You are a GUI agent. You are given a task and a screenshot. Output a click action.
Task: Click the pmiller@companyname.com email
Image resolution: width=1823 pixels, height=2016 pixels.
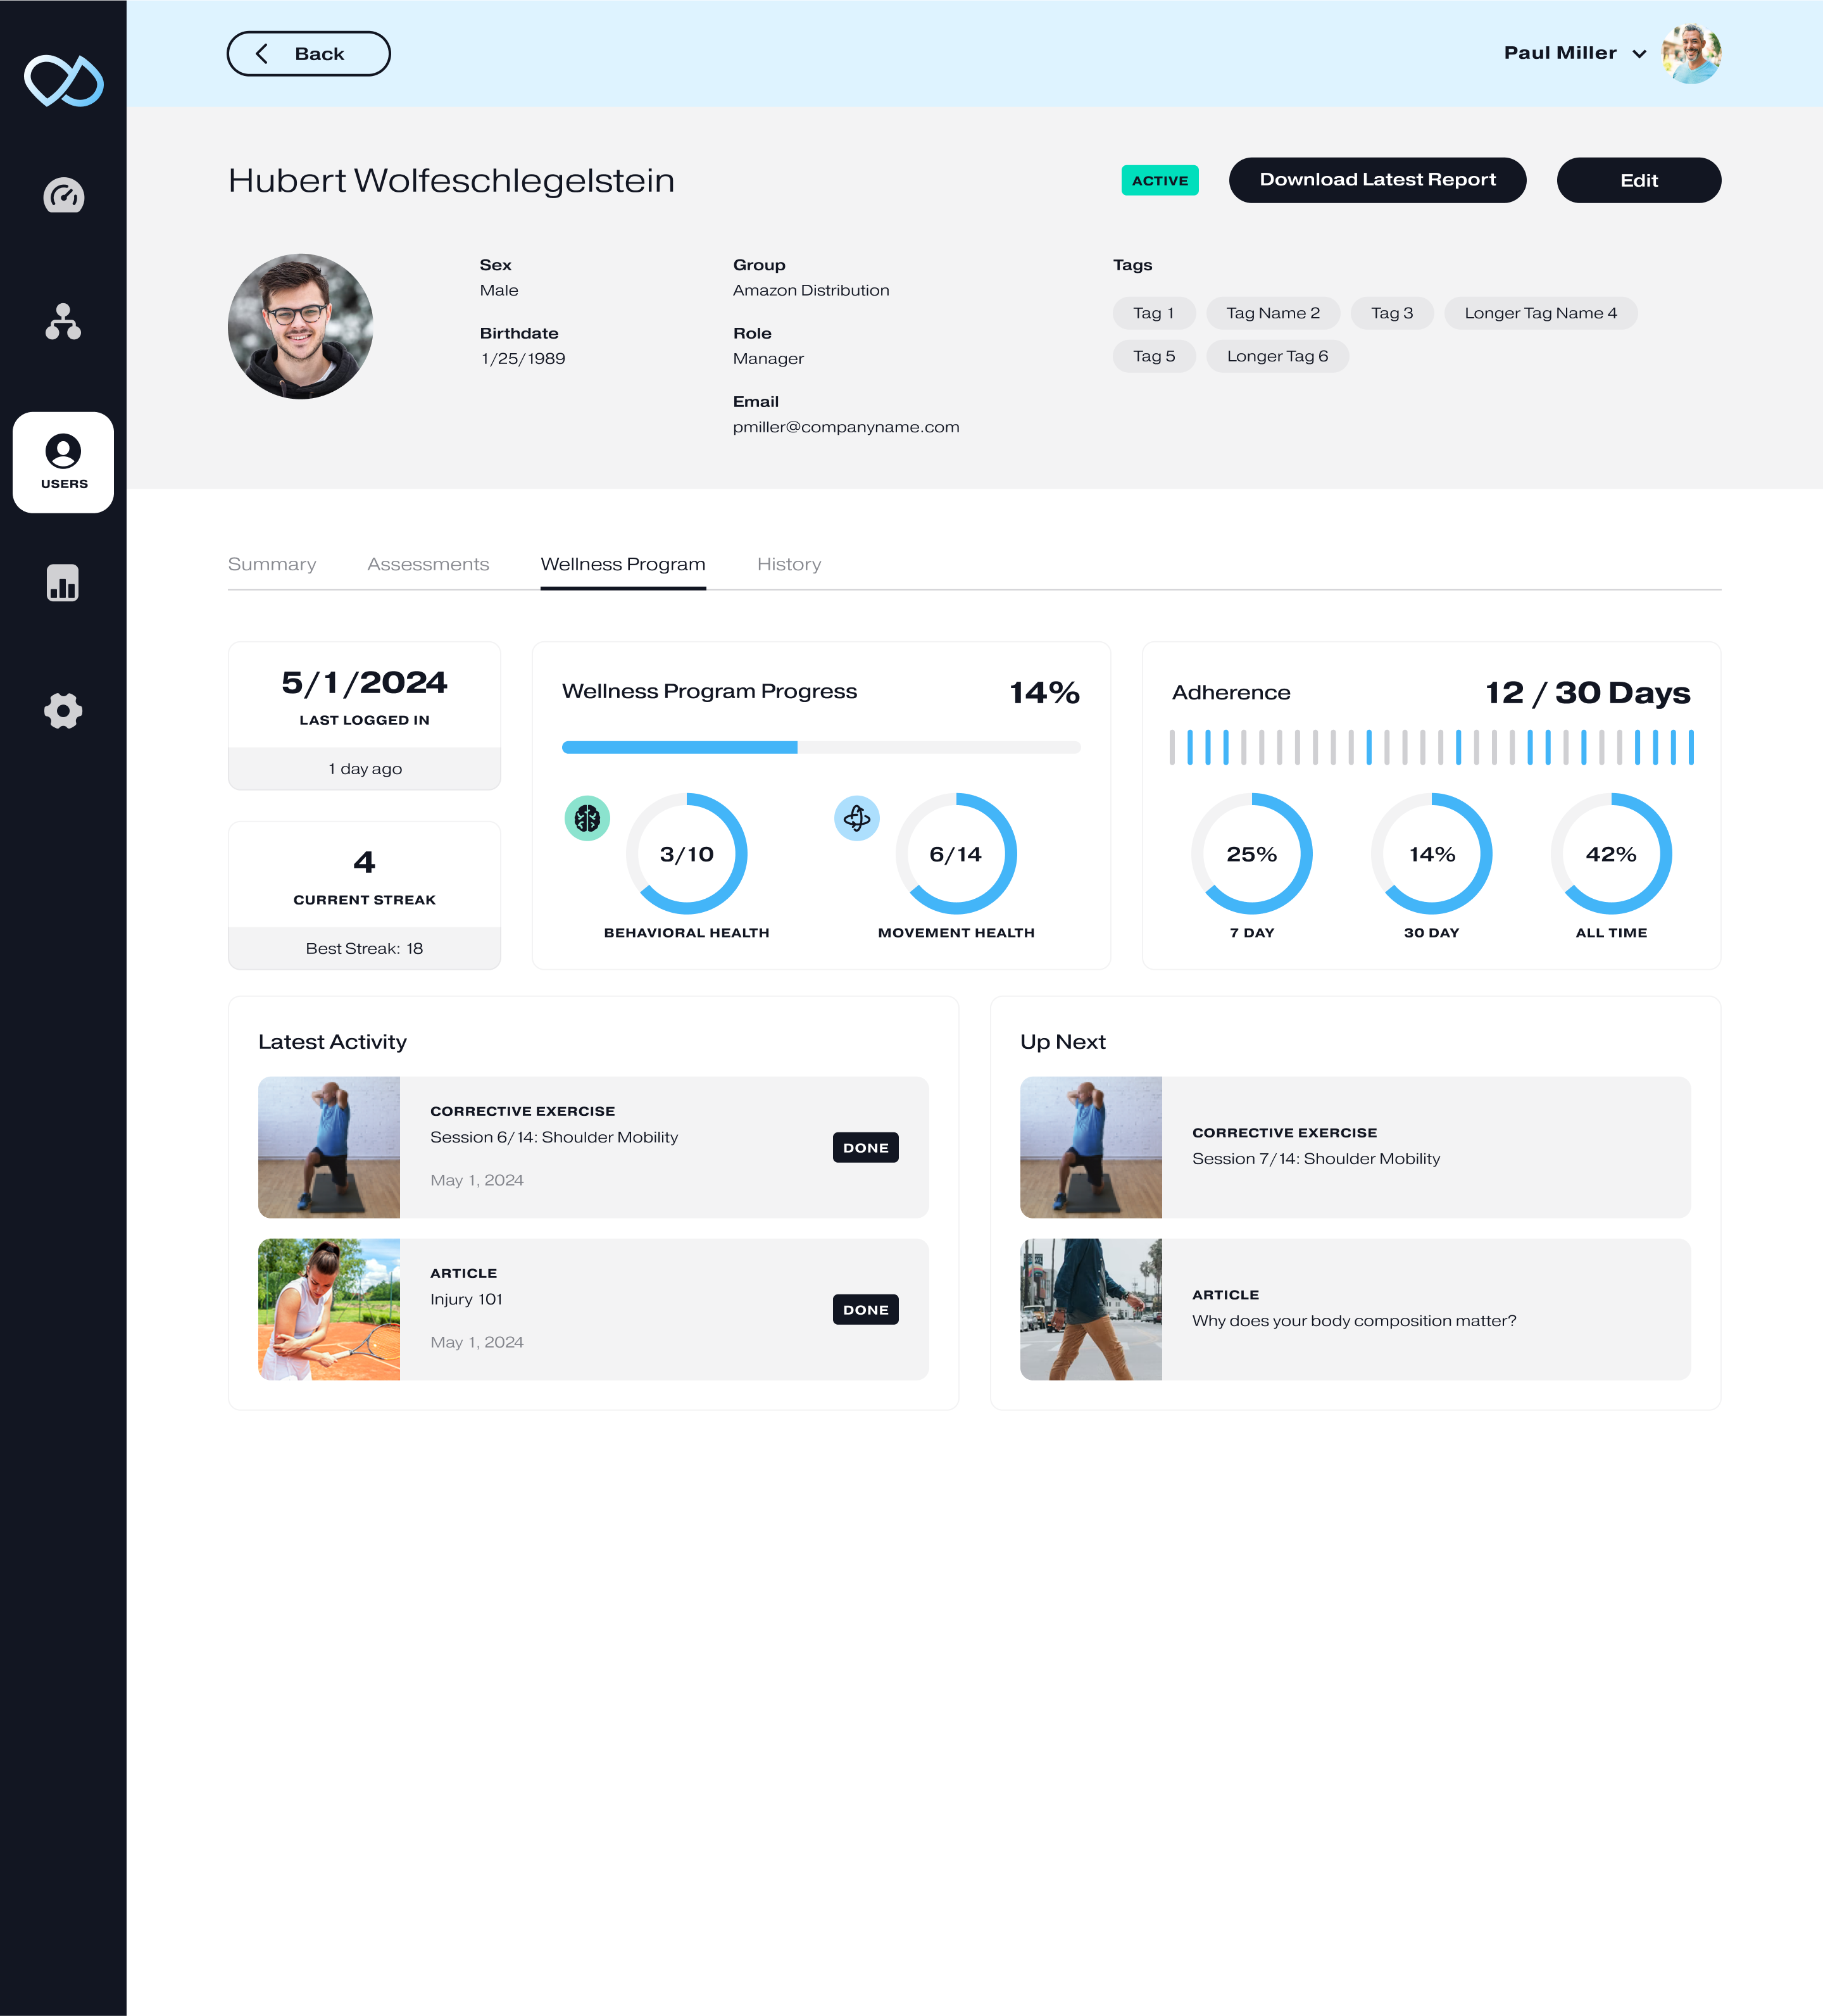tap(846, 427)
